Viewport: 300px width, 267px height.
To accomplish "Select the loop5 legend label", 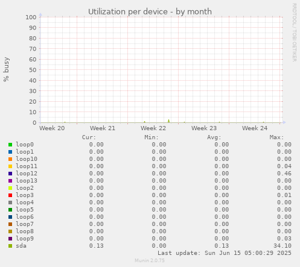I will point(25,210).
